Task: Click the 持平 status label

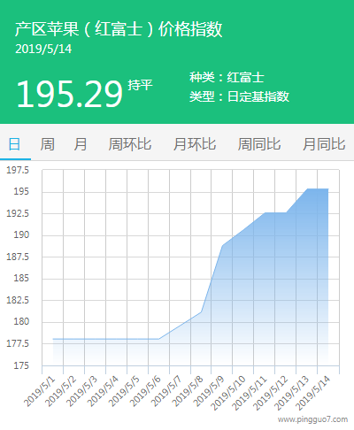Action: tap(140, 85)
